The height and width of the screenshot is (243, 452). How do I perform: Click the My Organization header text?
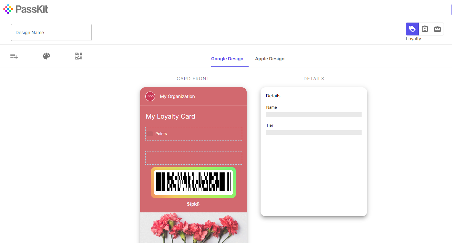pyautogui.click(x=177, y=96)
